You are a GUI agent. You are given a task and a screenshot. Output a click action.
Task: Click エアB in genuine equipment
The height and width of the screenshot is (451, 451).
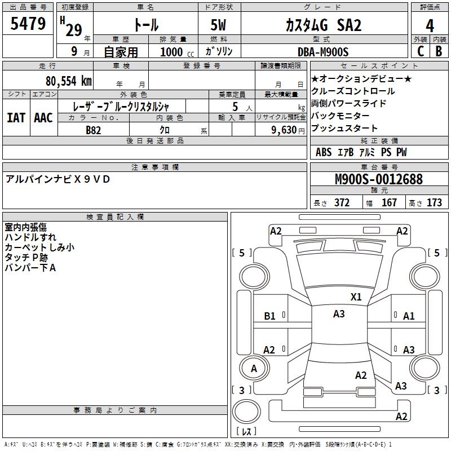tap(346, 152)
